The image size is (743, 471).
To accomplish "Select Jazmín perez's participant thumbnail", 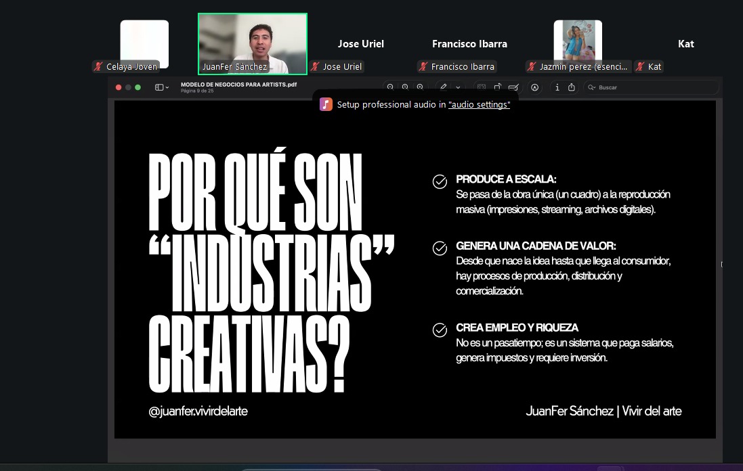I will click(578, 41).
